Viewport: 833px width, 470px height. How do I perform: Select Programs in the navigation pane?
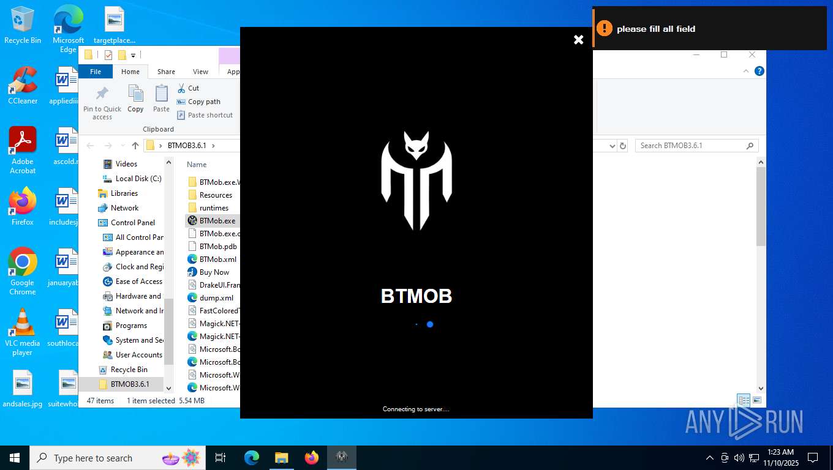coord(125,326)
